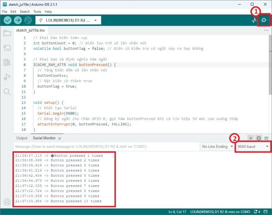Click the sketch_jul19a.ino editor tab
272x215 pixels.
point(30,31)
